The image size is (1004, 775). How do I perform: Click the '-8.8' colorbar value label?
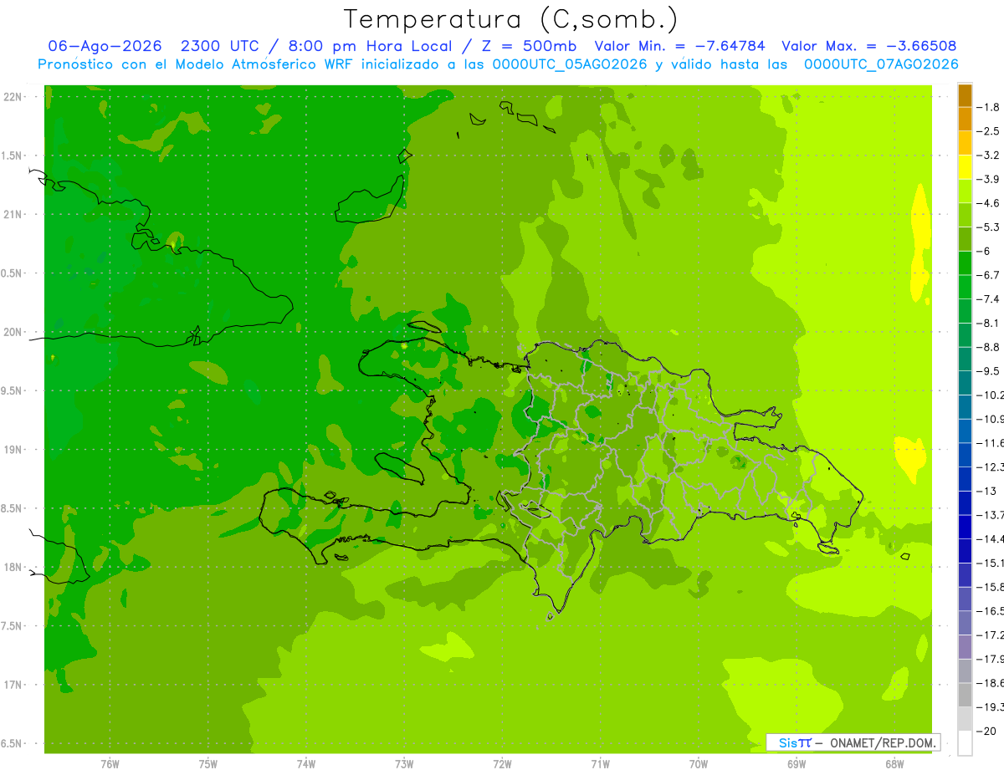pyautogui.click(x=989, y=347)
